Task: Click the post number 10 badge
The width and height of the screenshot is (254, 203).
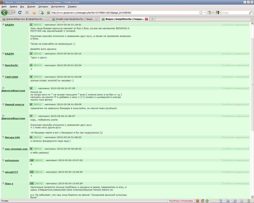Action: tap(32, 160)
